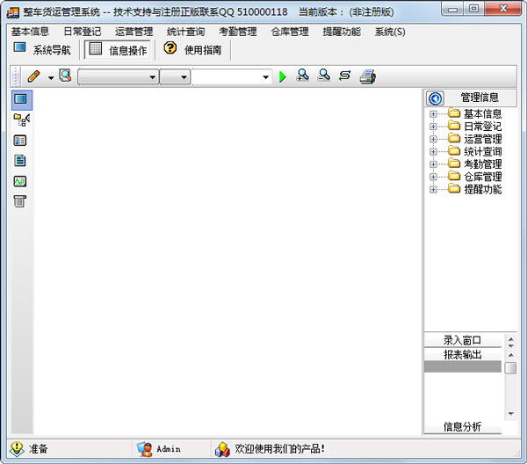This screenshot has height=464, width=527.
Task: Click the 系统导航 monitor icon
Action: click(x=19, y=47)
